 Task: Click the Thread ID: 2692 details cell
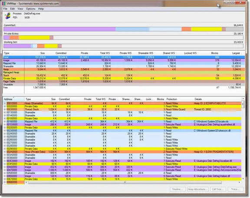(202, 109)
